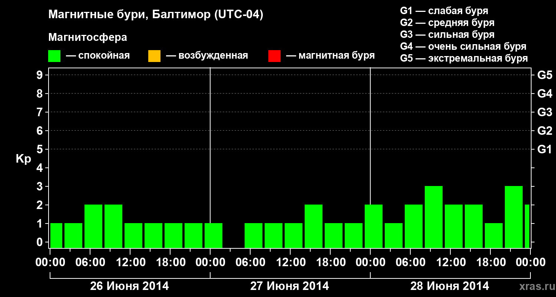The height and width of the screenshot is (297, 556).
Task: Click the legend label '— возбужденная'
Action: pos(207,56)
